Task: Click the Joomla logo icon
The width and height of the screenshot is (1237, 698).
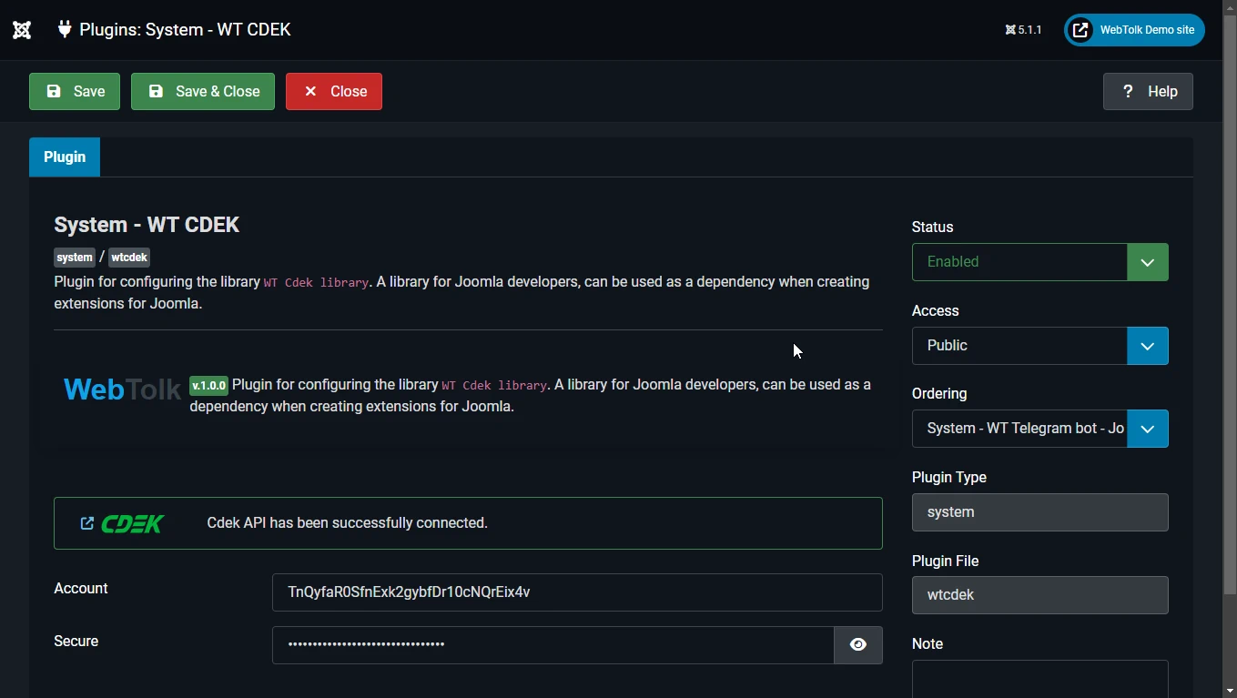Action: [x=22, y=30]
